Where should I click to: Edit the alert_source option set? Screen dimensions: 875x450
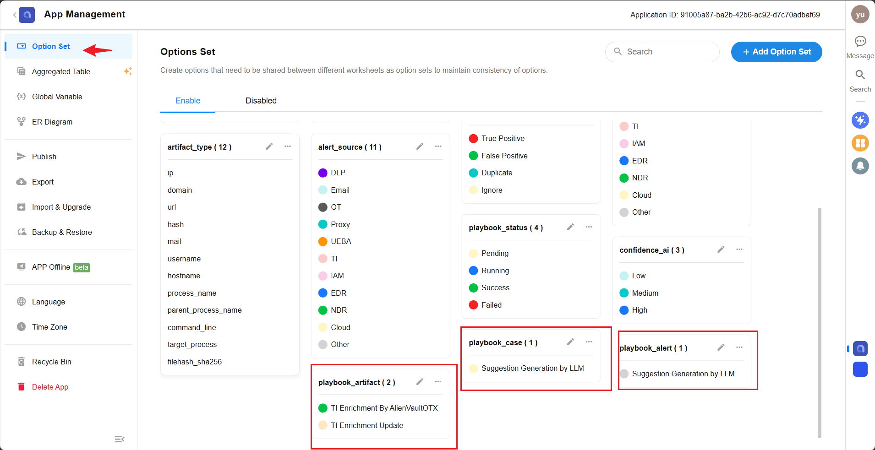[420, 146]
